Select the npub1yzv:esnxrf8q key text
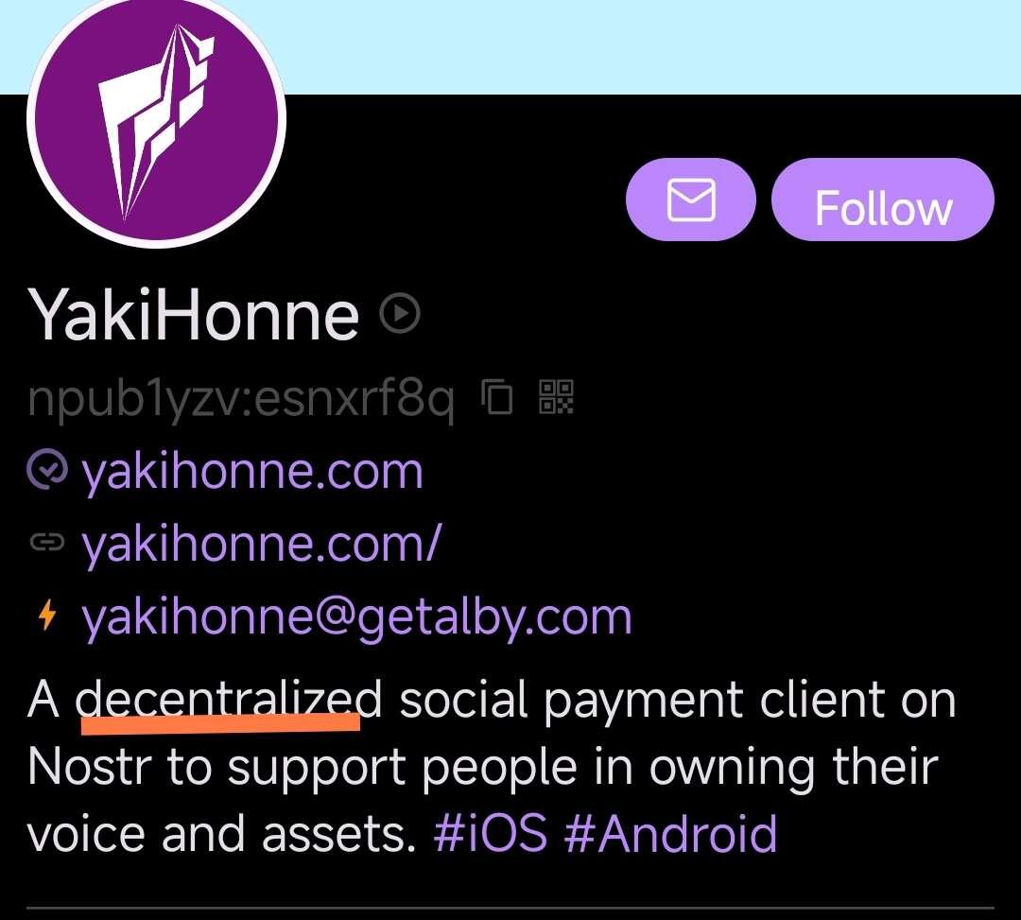Screen dimensions: 1021x920 coord(240,398)
